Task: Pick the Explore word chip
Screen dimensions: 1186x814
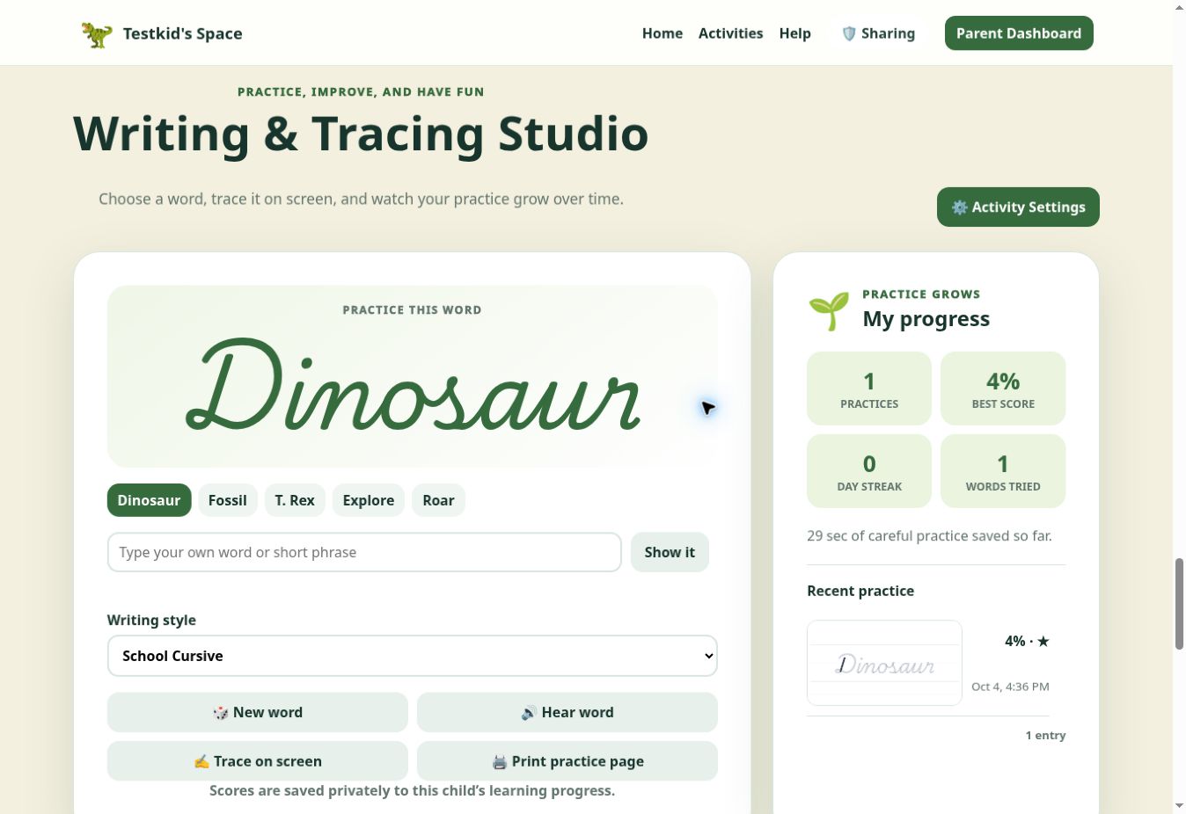Action: 369,500
